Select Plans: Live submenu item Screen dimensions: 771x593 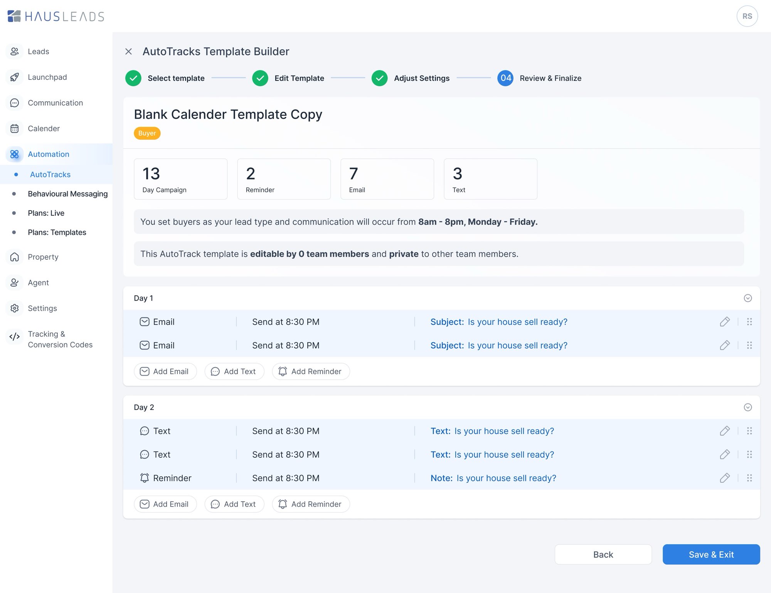tap(46, 213)
